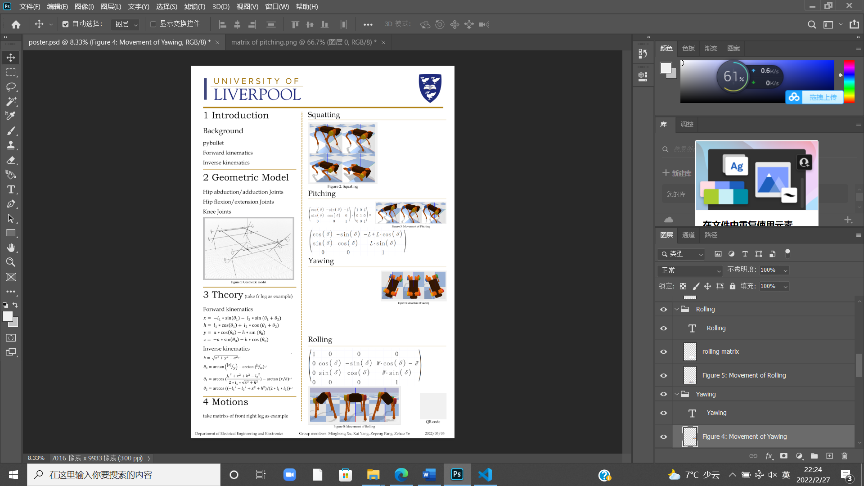Screen dimensions: 864x486
Task: Click the Home icon in options bar
Action: 16,24
